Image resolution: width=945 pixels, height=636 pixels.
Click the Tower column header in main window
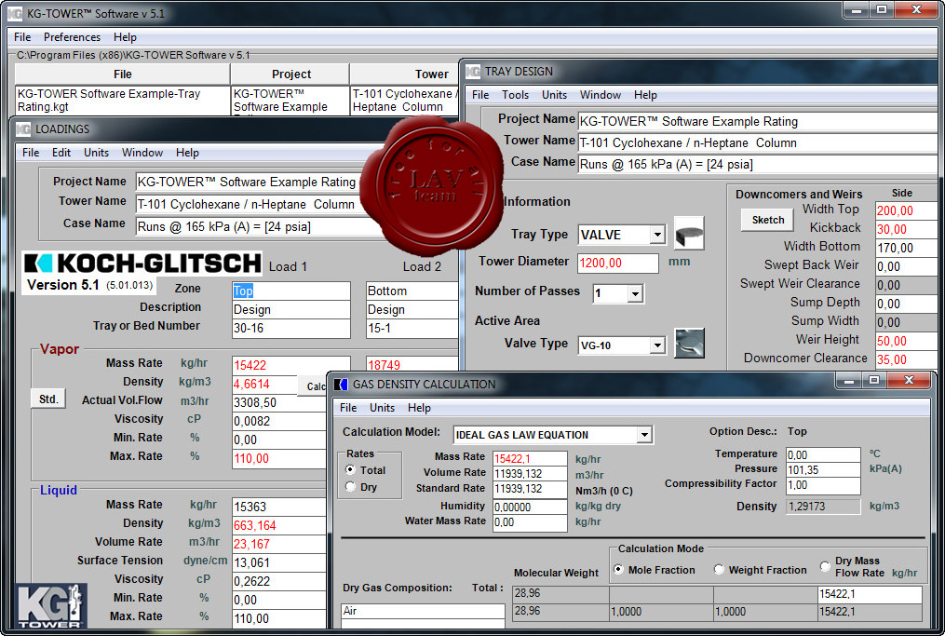click(x=404, y=74)
